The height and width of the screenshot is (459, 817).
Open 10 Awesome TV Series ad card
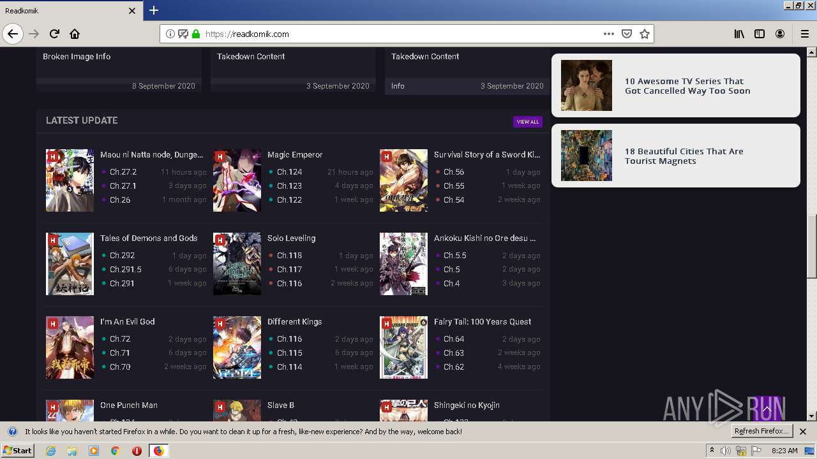point(676,85)
